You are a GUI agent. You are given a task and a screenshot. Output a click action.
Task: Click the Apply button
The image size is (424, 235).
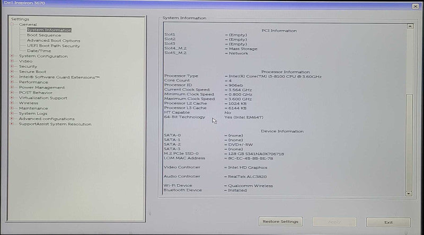pyautogui.click(x=334, y=222)
